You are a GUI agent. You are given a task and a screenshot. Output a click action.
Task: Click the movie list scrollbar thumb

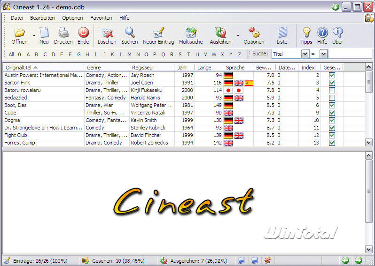(368, 82)
